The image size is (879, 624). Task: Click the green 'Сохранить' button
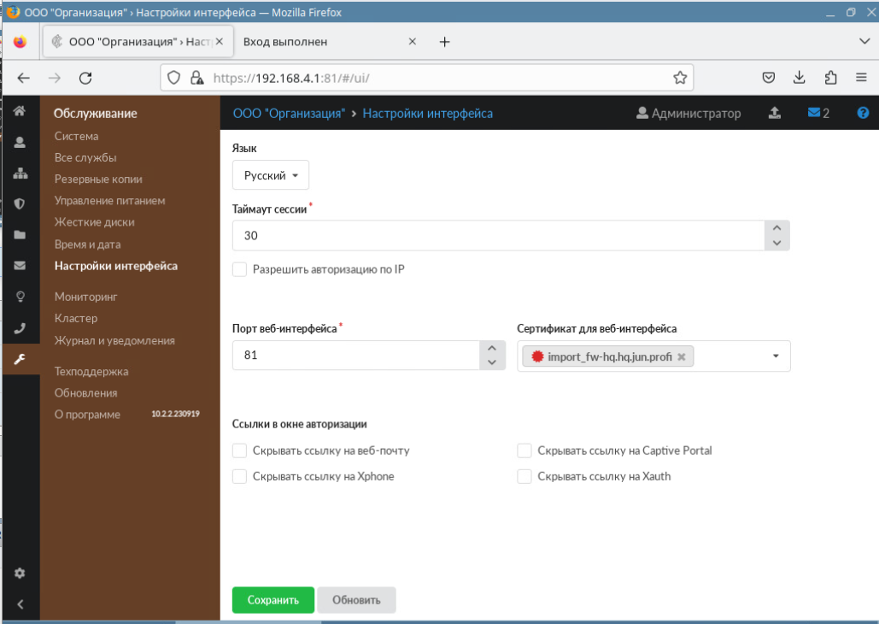(x=273, y=600)
